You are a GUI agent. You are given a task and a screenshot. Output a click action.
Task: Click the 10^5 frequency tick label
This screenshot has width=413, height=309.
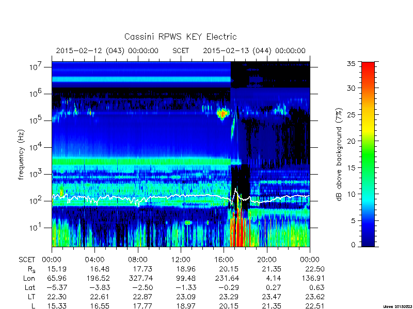coord(36,120)
